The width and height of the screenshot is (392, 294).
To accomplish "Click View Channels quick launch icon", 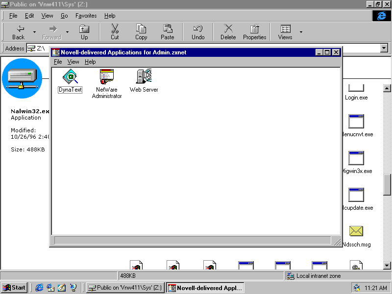I will (x=73, y=288).
